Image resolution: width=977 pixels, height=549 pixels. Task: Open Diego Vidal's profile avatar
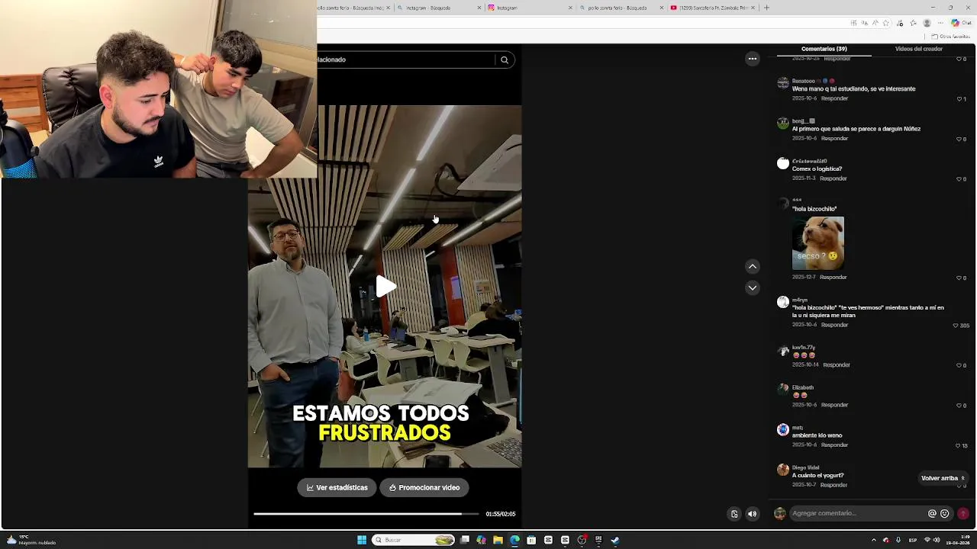click(782, 470)
